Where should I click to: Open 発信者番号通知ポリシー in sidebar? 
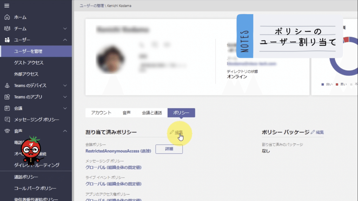[36, 199]
